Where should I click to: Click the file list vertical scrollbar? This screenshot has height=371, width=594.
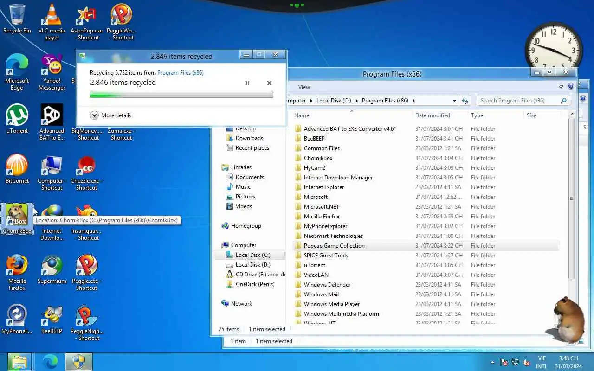572,198
